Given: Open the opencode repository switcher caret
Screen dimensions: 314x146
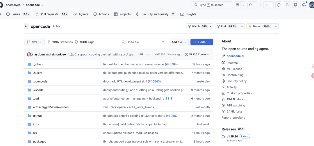Looking at the screenshot, I should (x=43, y=5).
